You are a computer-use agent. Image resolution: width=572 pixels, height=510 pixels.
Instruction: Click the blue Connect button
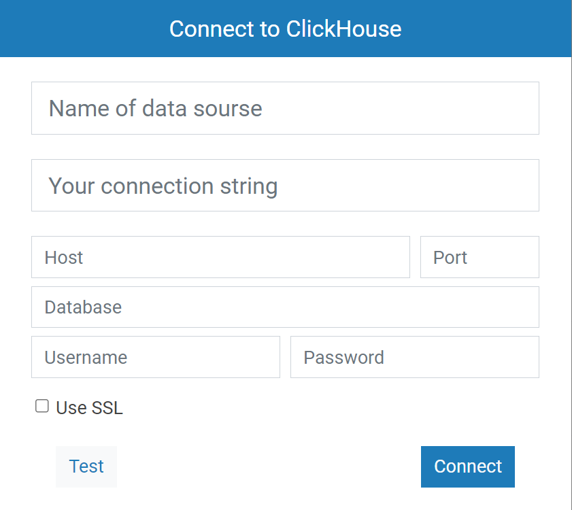(x=468, y=466)
